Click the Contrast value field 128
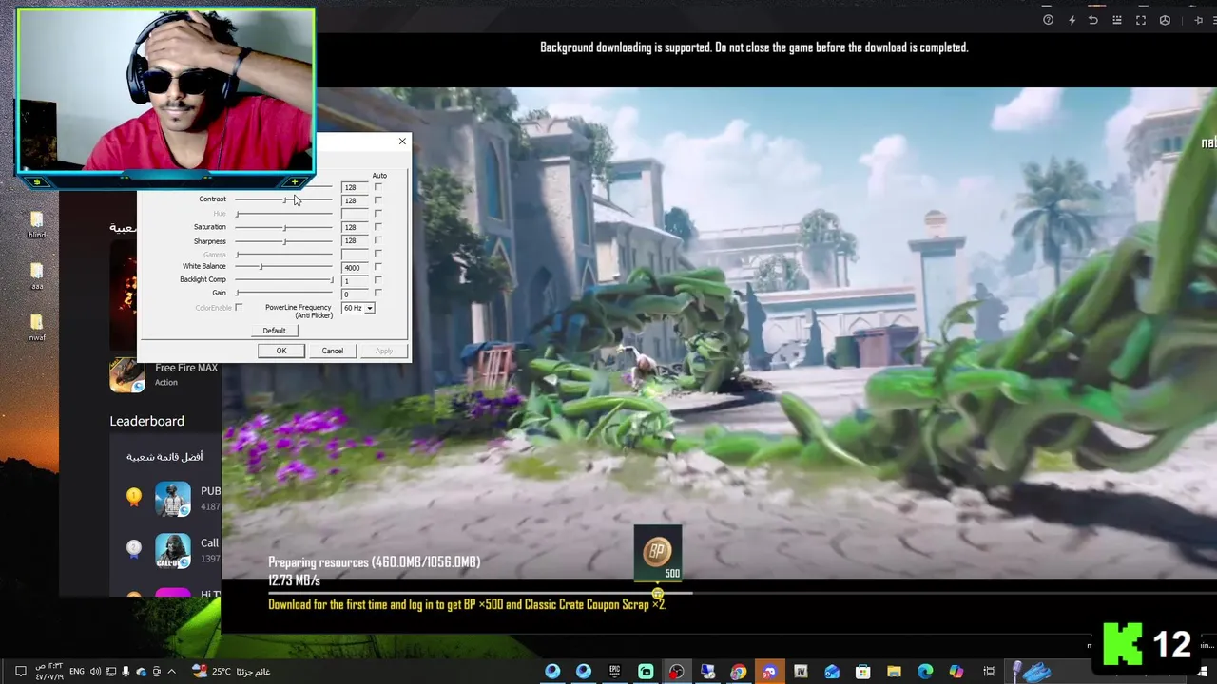1217x684 pixels. tap(354, 200)
